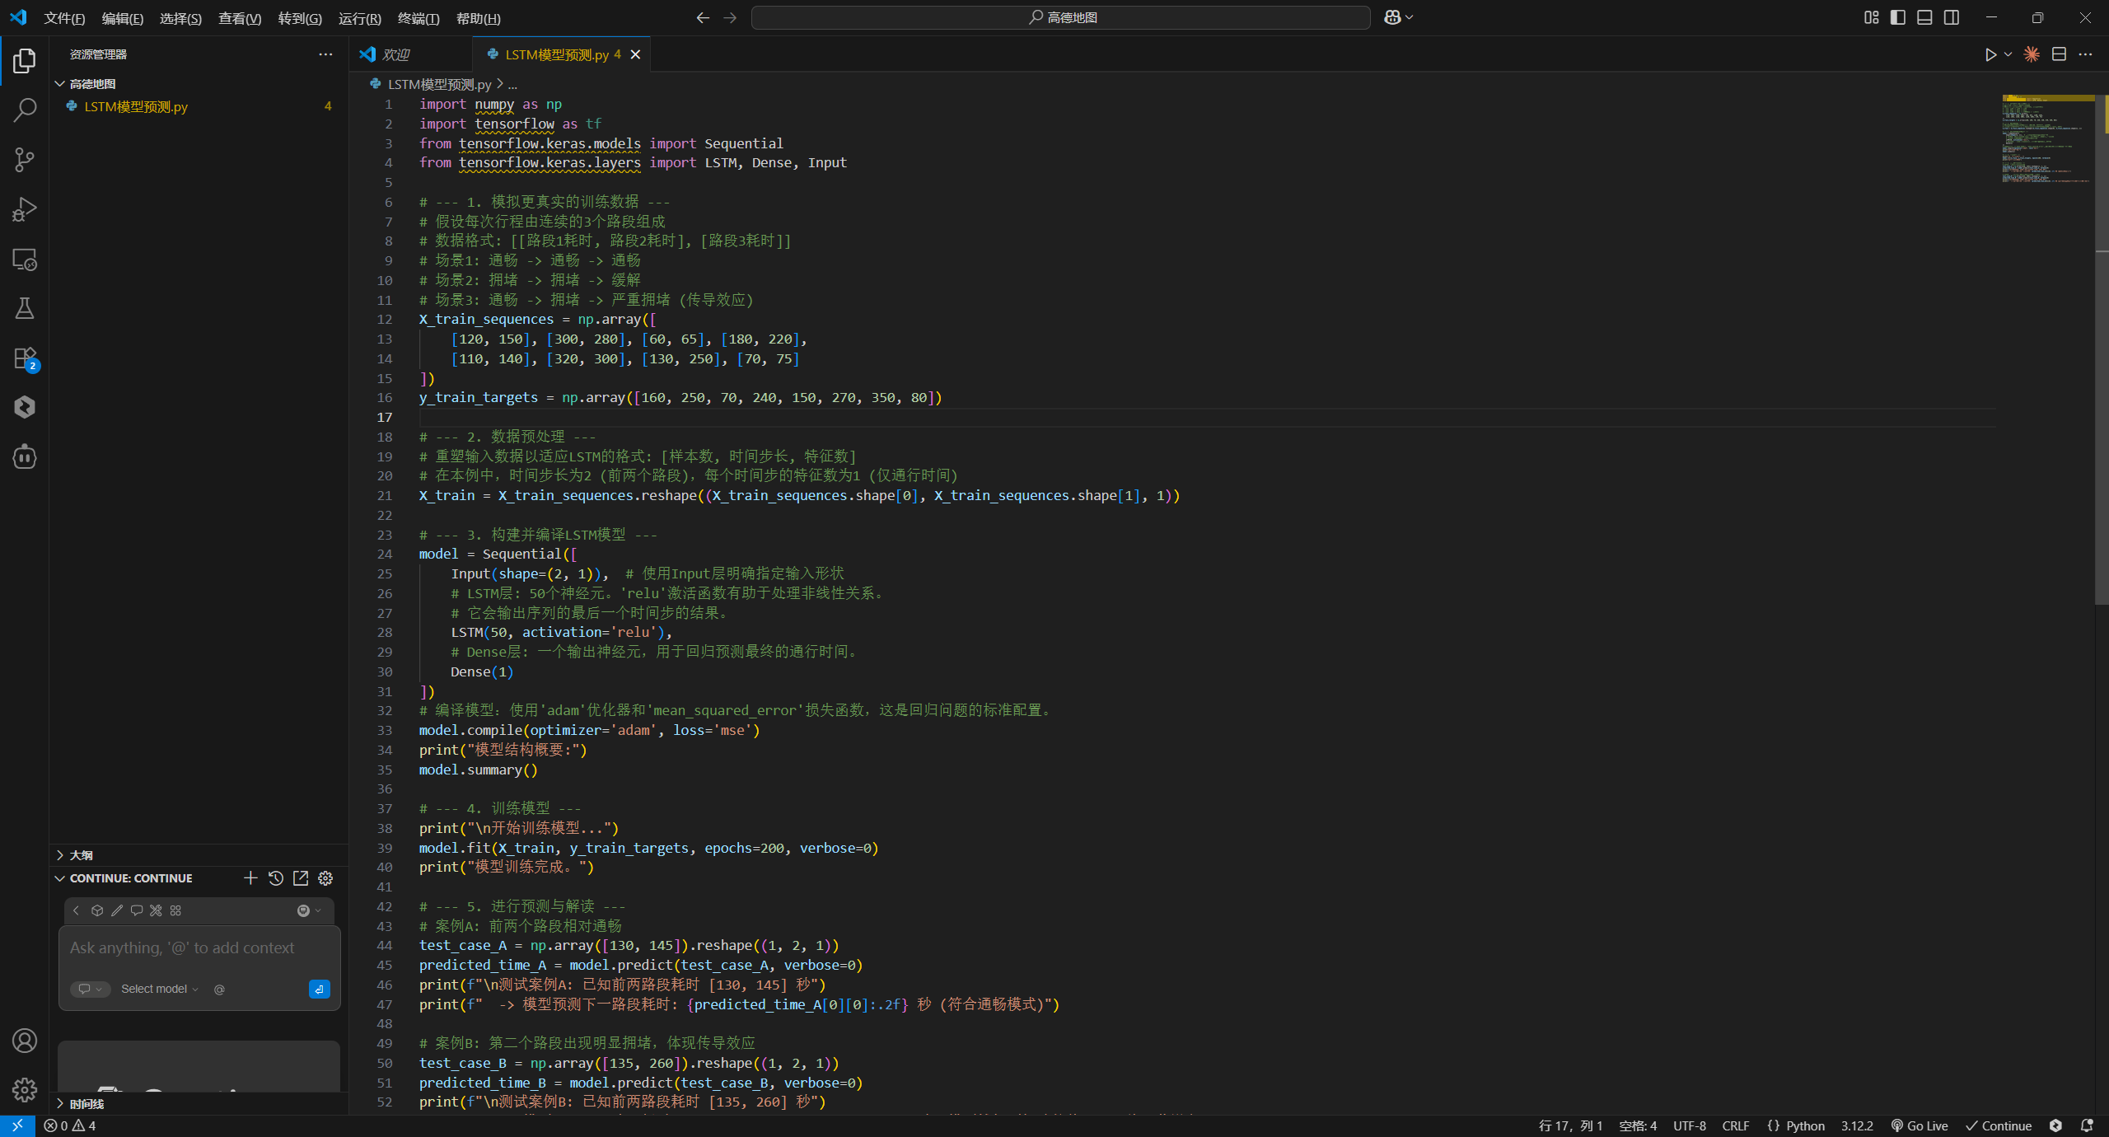Open the Continue assistant avatar dropdown
Viewport: 2109px width, 1137px height.
coord(309,910)
